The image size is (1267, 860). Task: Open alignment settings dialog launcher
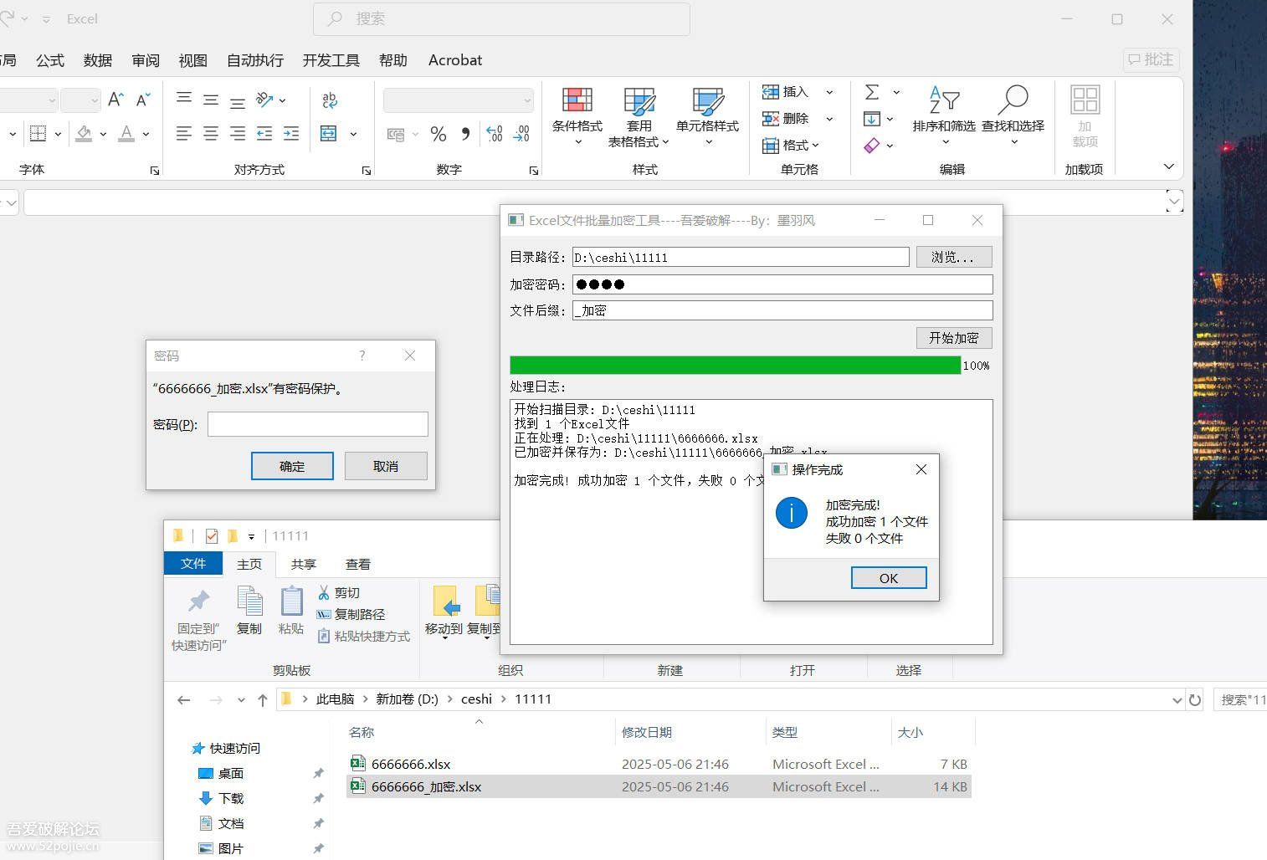[367, 171]
